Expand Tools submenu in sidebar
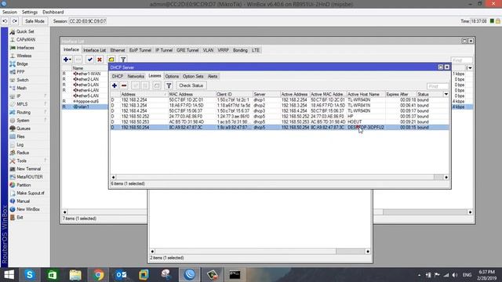The width and height of the screenshot is (502, 282). (45, 161)
